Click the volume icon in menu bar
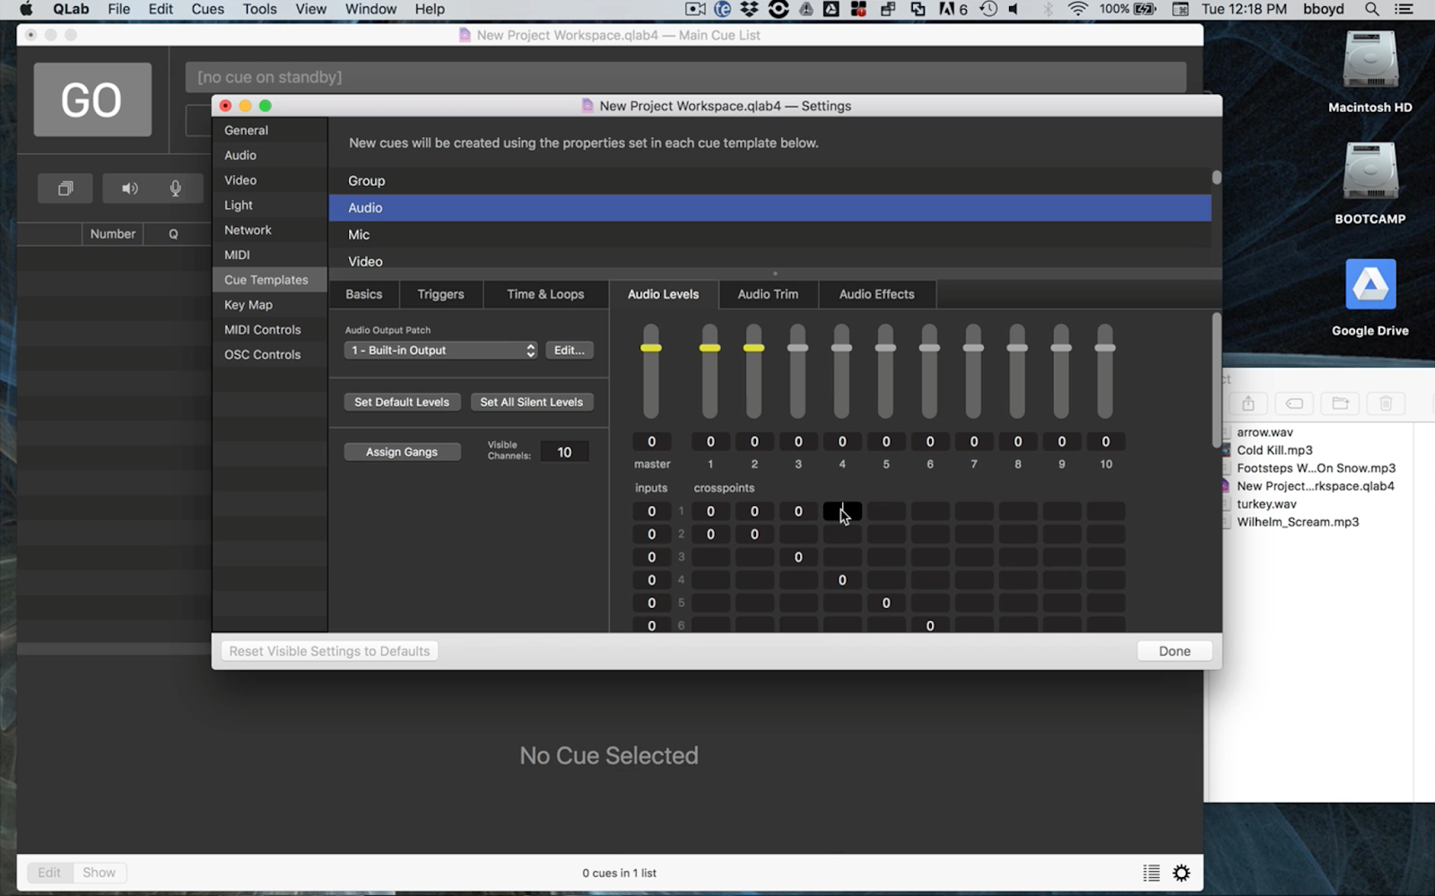Viewport: 1435px width, 896px height. pos(1013,9)
